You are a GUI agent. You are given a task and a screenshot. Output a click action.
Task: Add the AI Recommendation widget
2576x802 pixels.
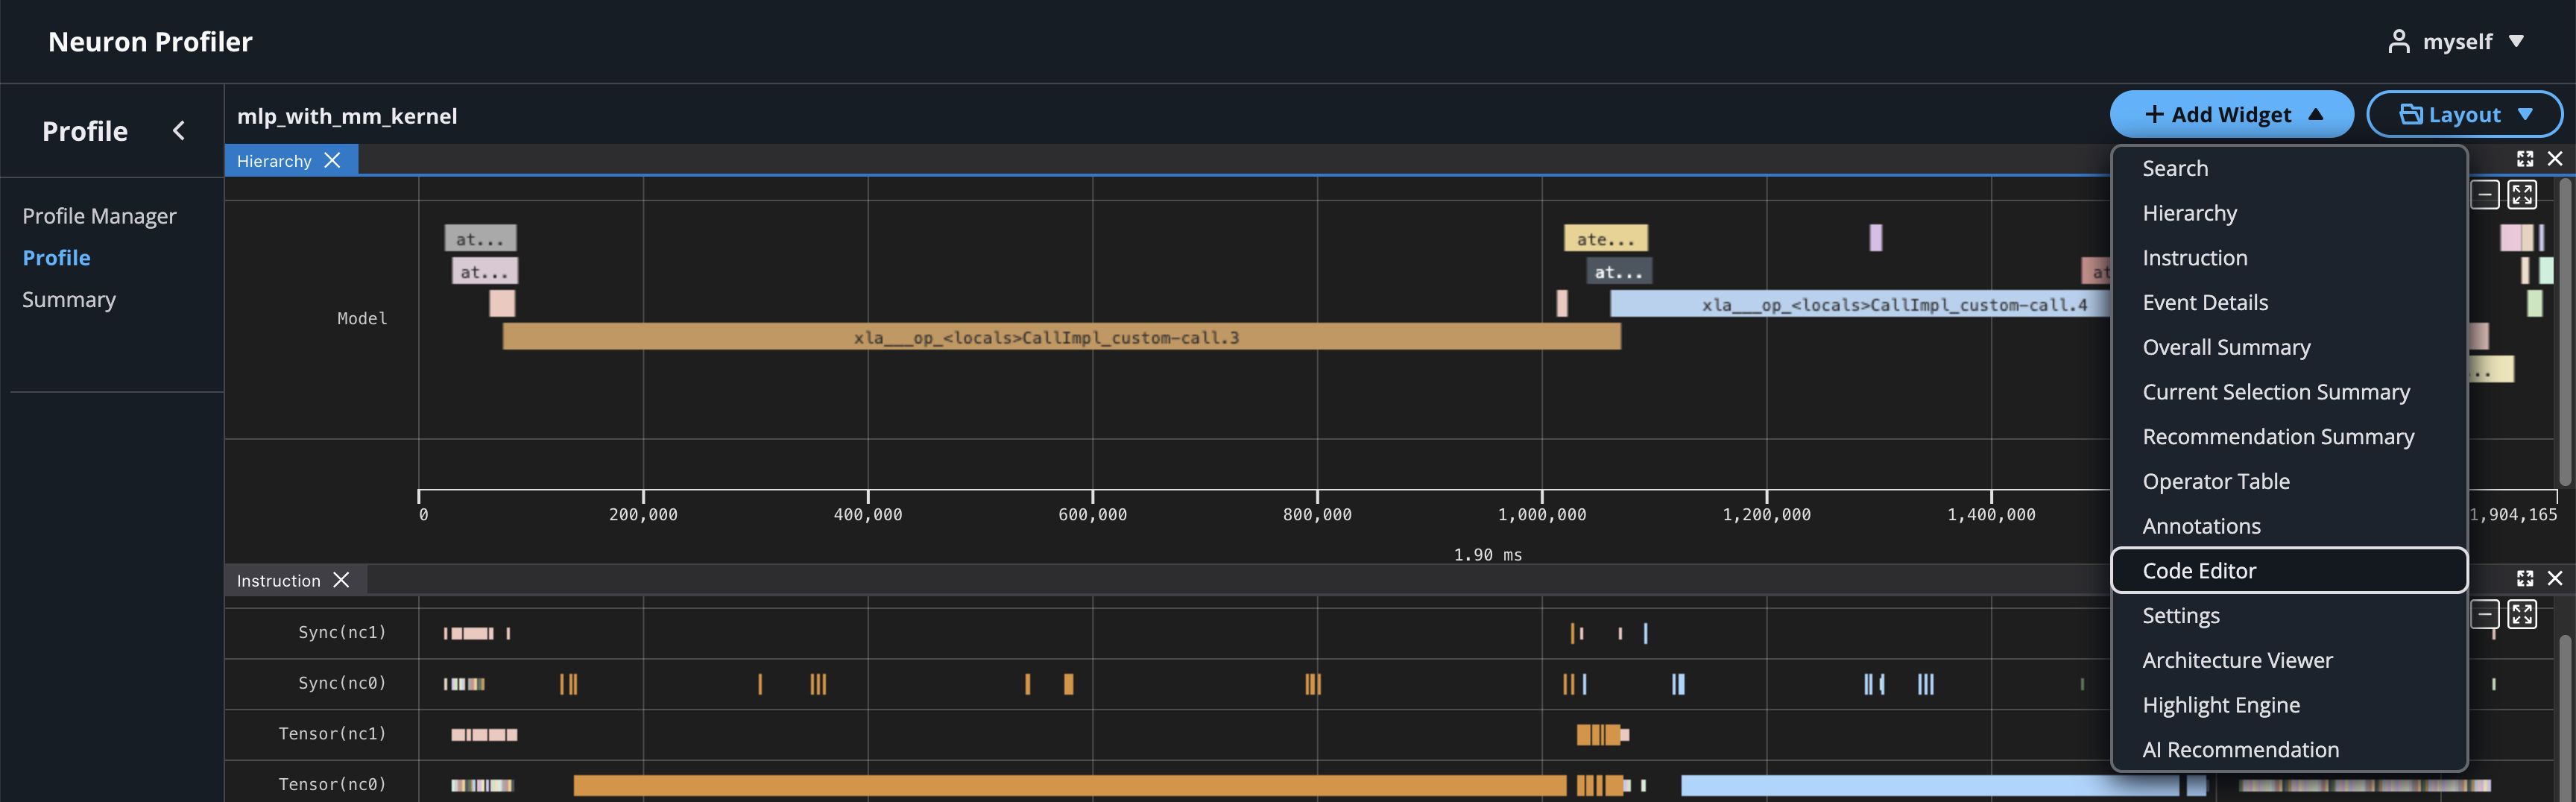(x=2240, y=749)
